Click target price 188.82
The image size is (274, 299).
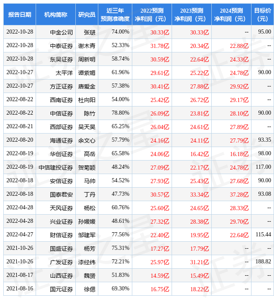[263, 262]
